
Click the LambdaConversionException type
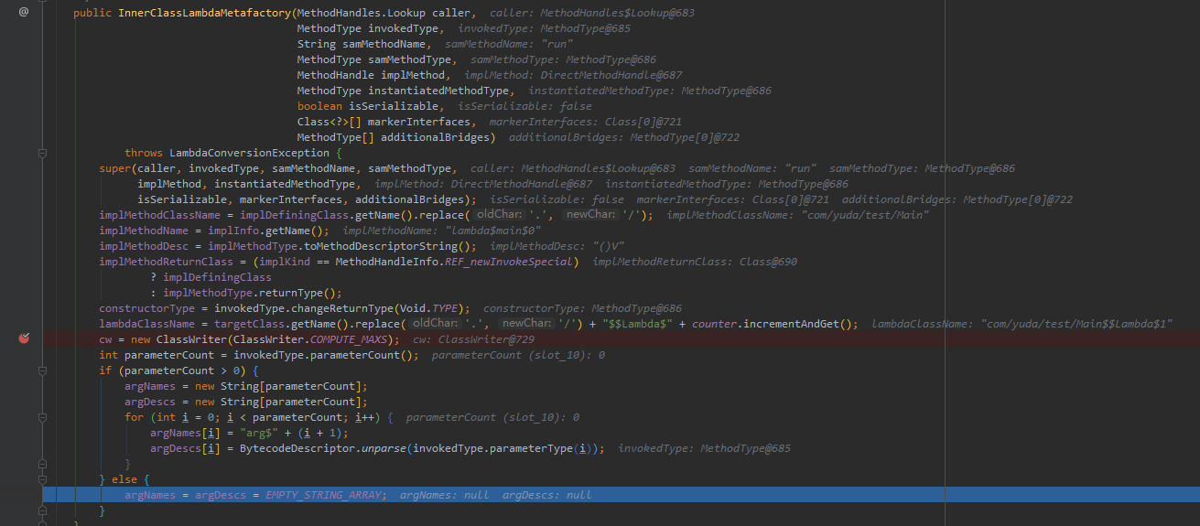(x=249, y=153)
